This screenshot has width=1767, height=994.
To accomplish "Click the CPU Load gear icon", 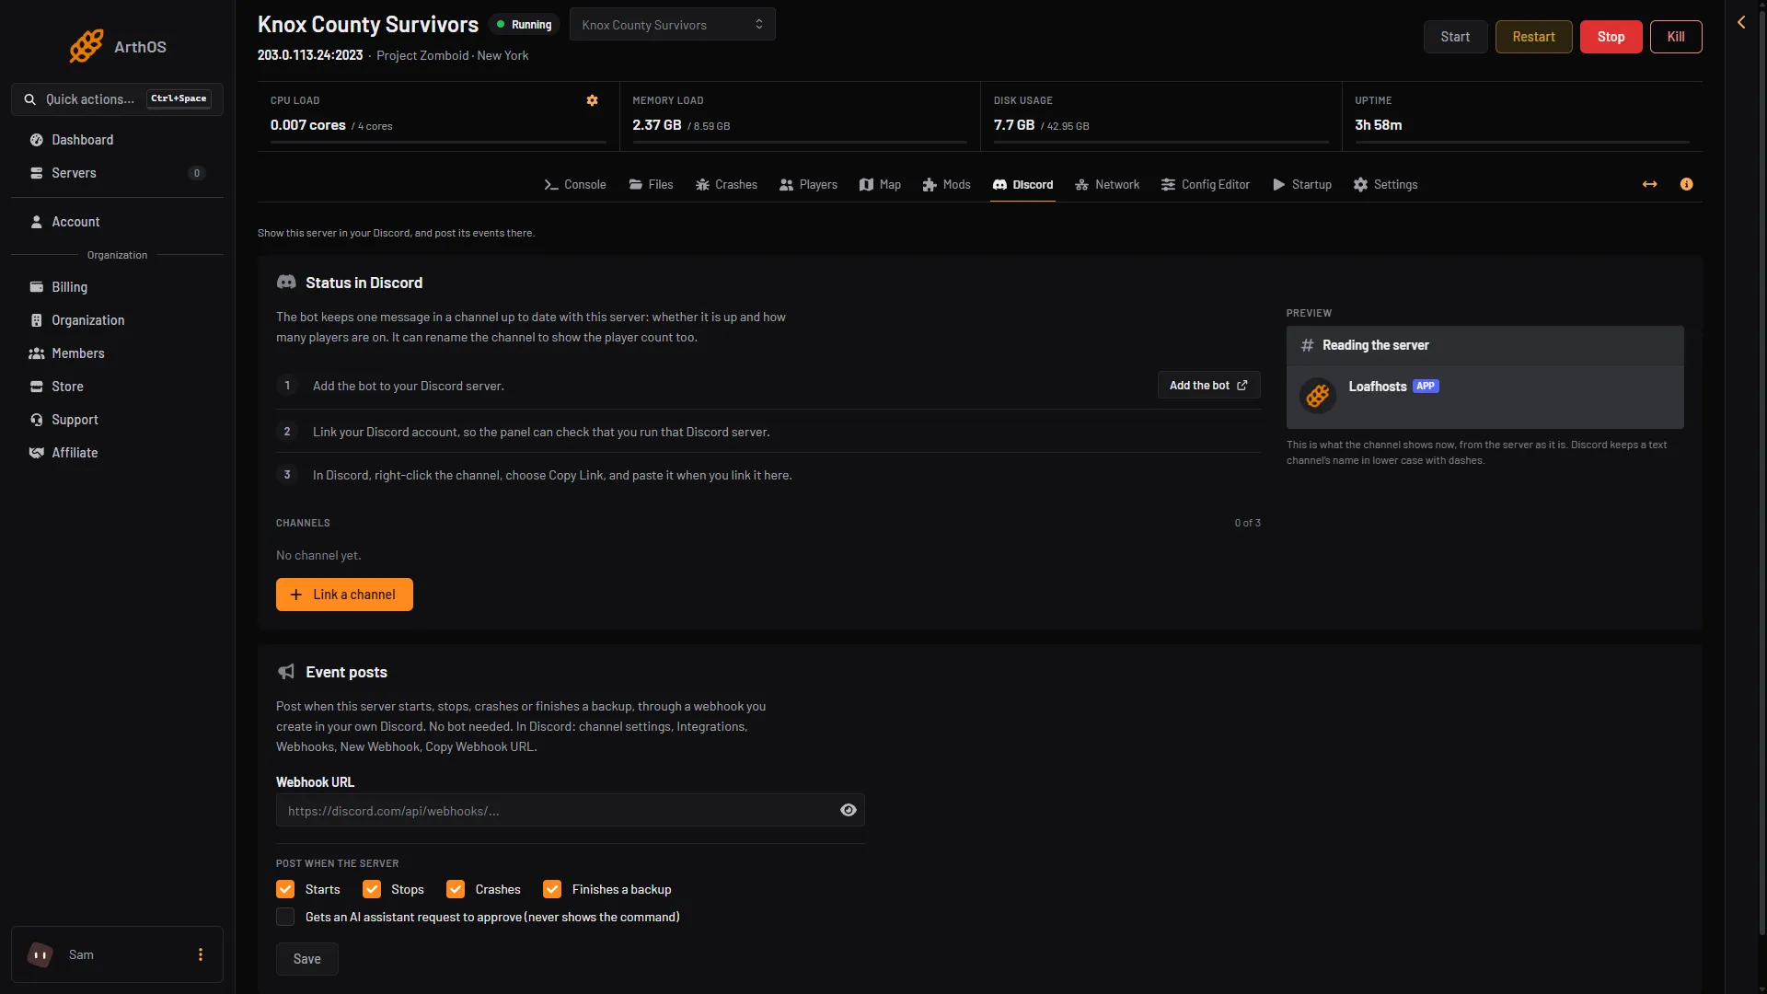I will (593, 100).
